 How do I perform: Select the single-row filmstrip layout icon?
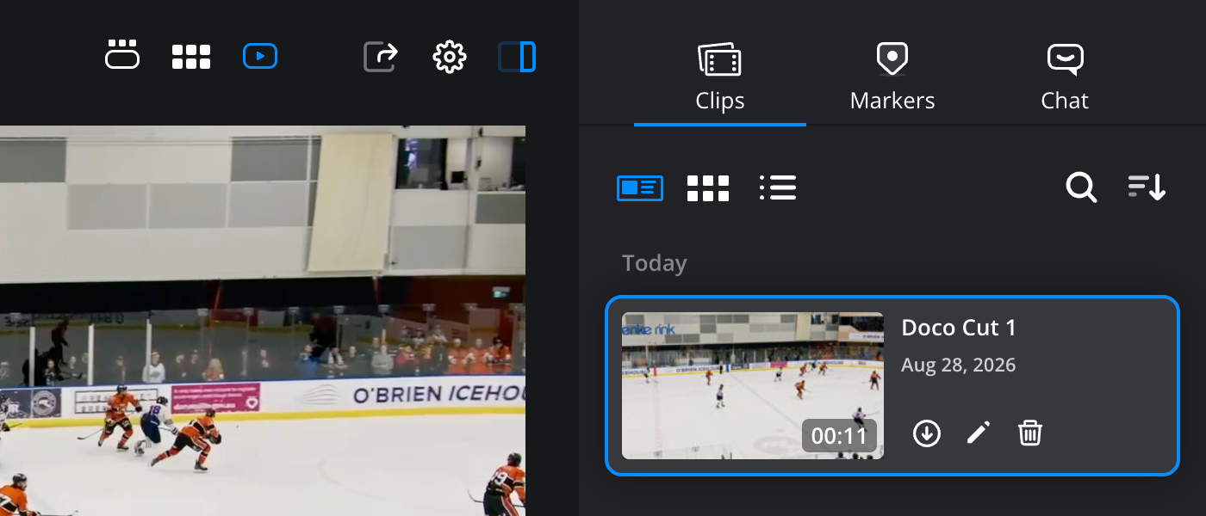click(x=122, y=55)
